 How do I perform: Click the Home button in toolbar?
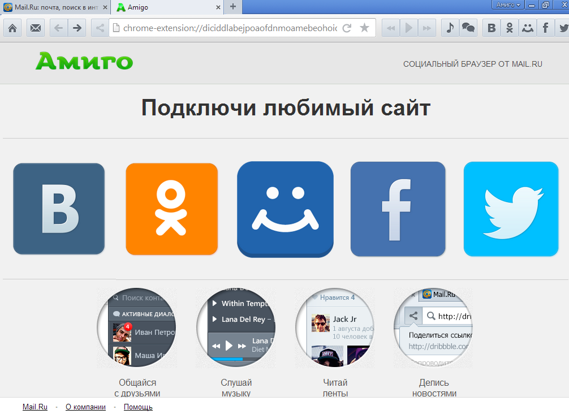pos(12,28)
